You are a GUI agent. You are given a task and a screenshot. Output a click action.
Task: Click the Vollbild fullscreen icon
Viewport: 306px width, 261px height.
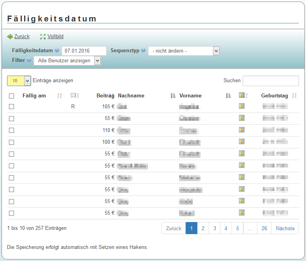(43, 37)
